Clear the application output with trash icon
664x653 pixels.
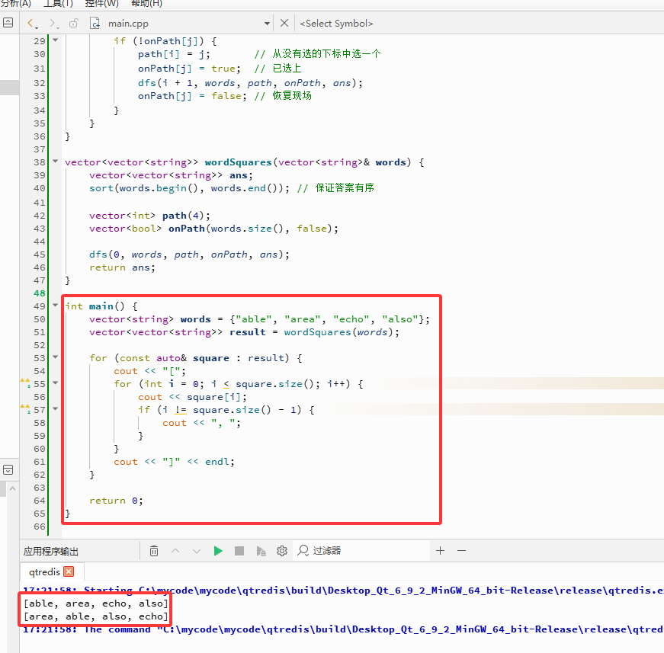point(154,551)
